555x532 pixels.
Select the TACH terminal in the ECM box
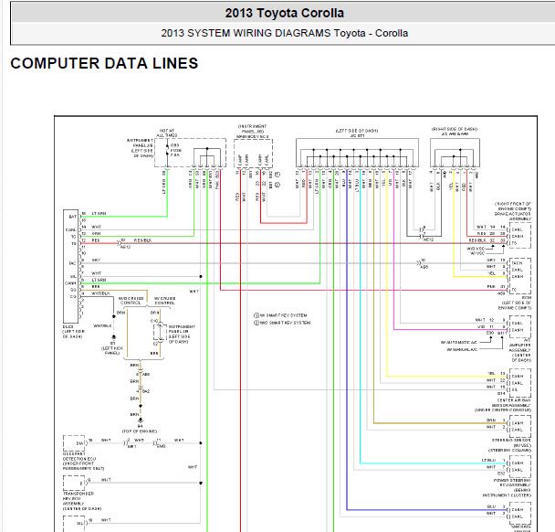517,263
